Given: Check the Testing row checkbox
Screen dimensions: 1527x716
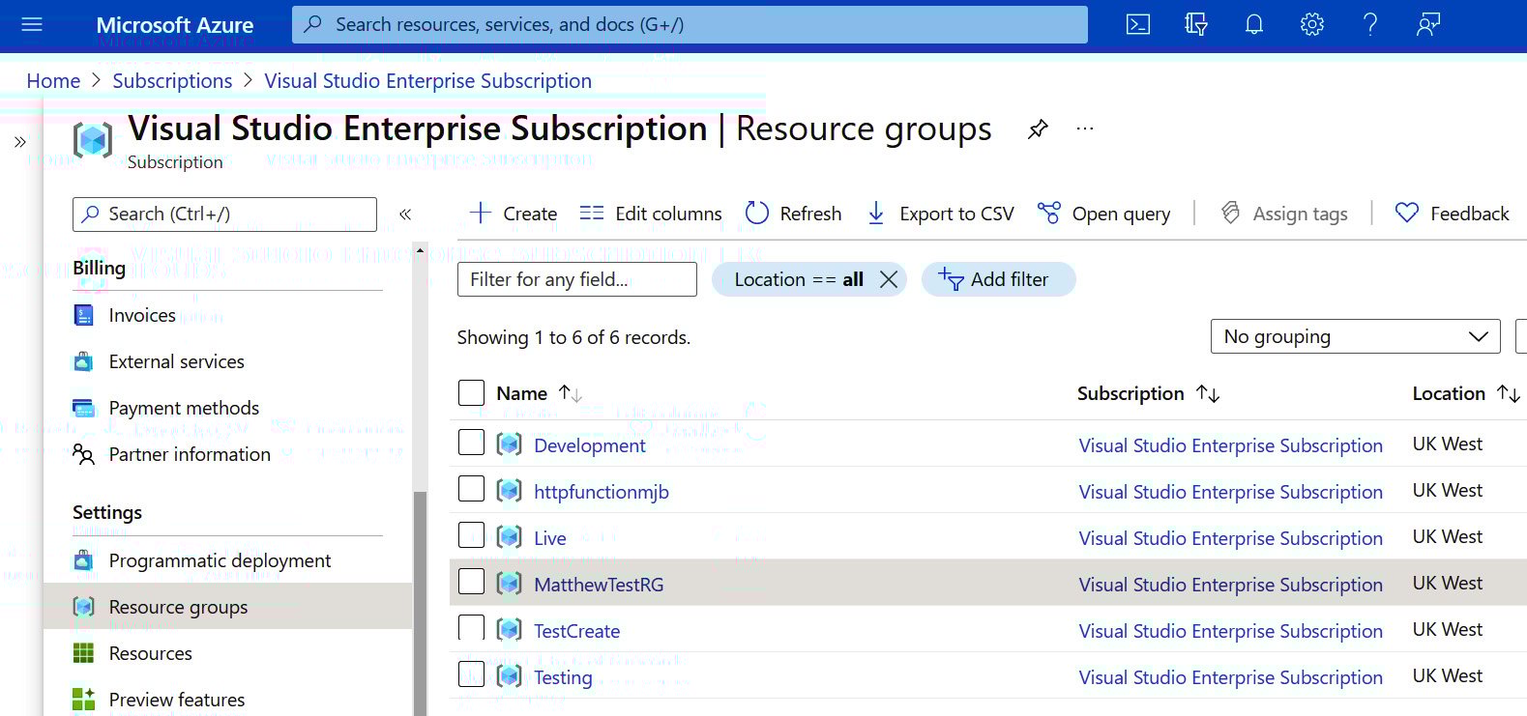Looking at the screenshot, I should (471, 674).
